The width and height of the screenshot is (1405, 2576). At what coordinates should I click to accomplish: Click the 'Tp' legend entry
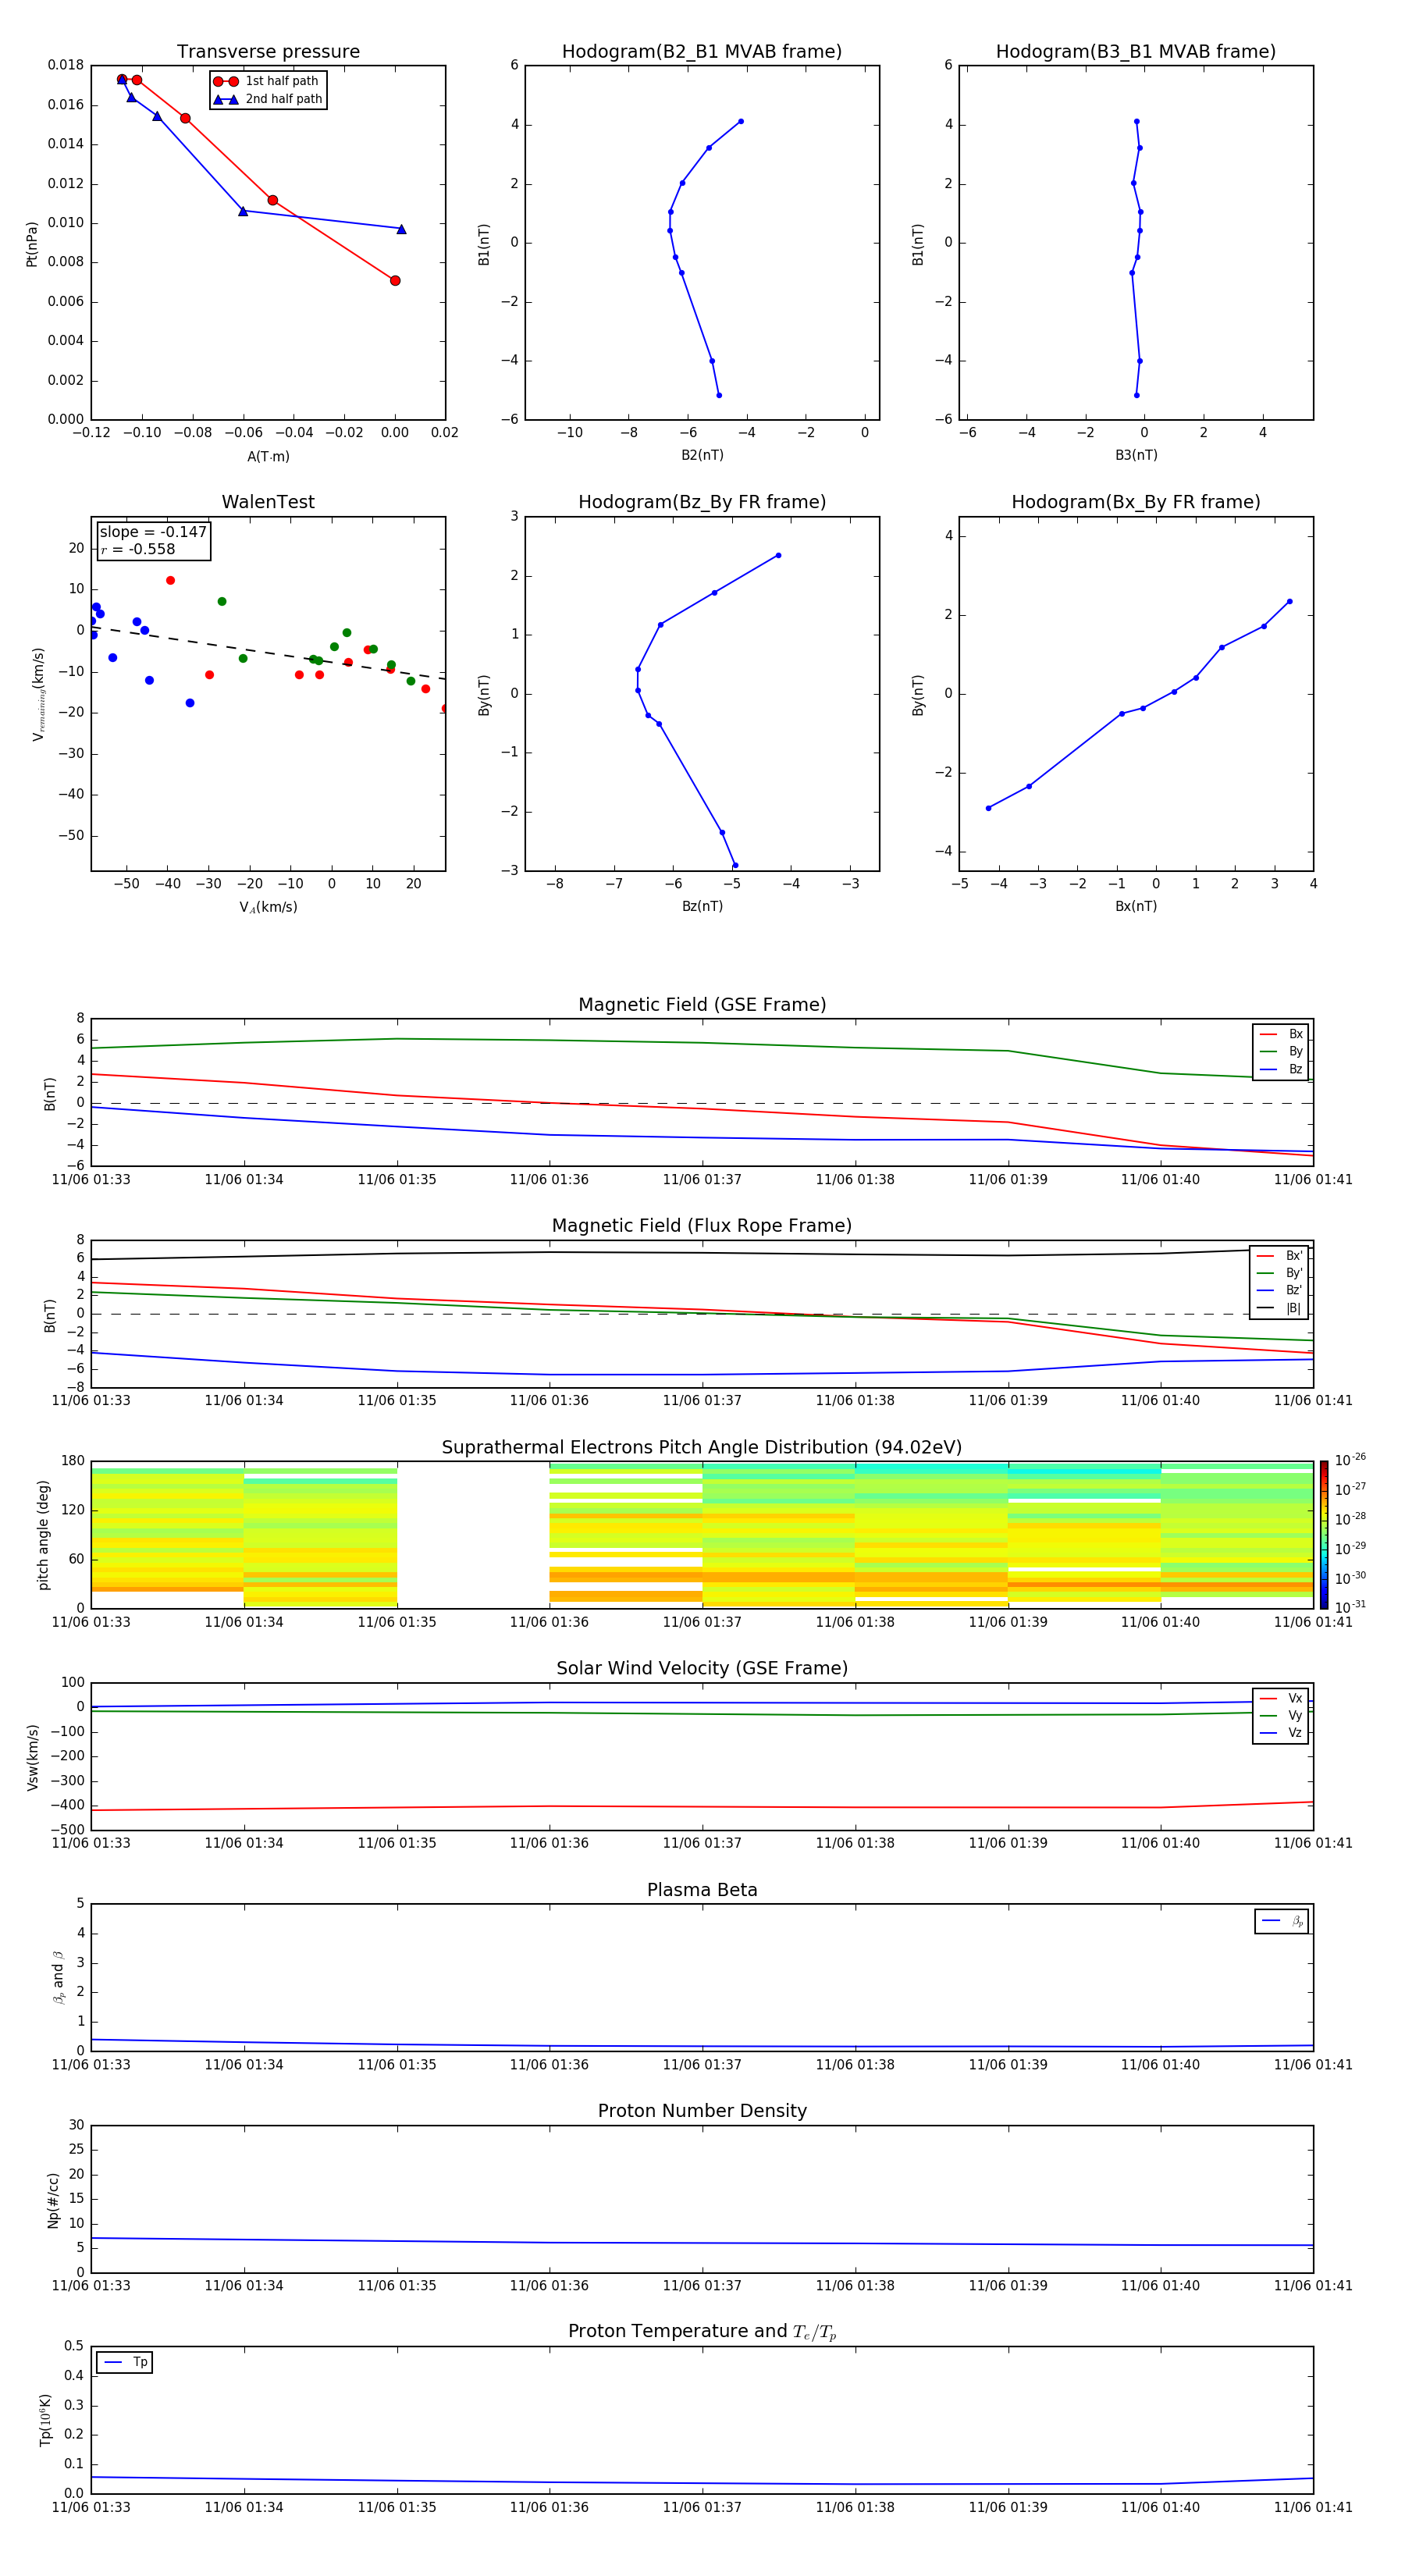point(126,2362)
